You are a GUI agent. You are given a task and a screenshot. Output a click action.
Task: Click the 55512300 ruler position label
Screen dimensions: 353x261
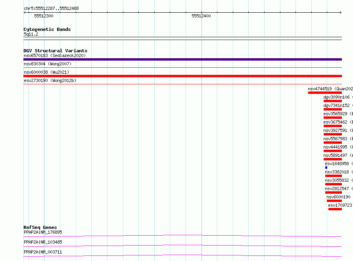pos(44,16)
